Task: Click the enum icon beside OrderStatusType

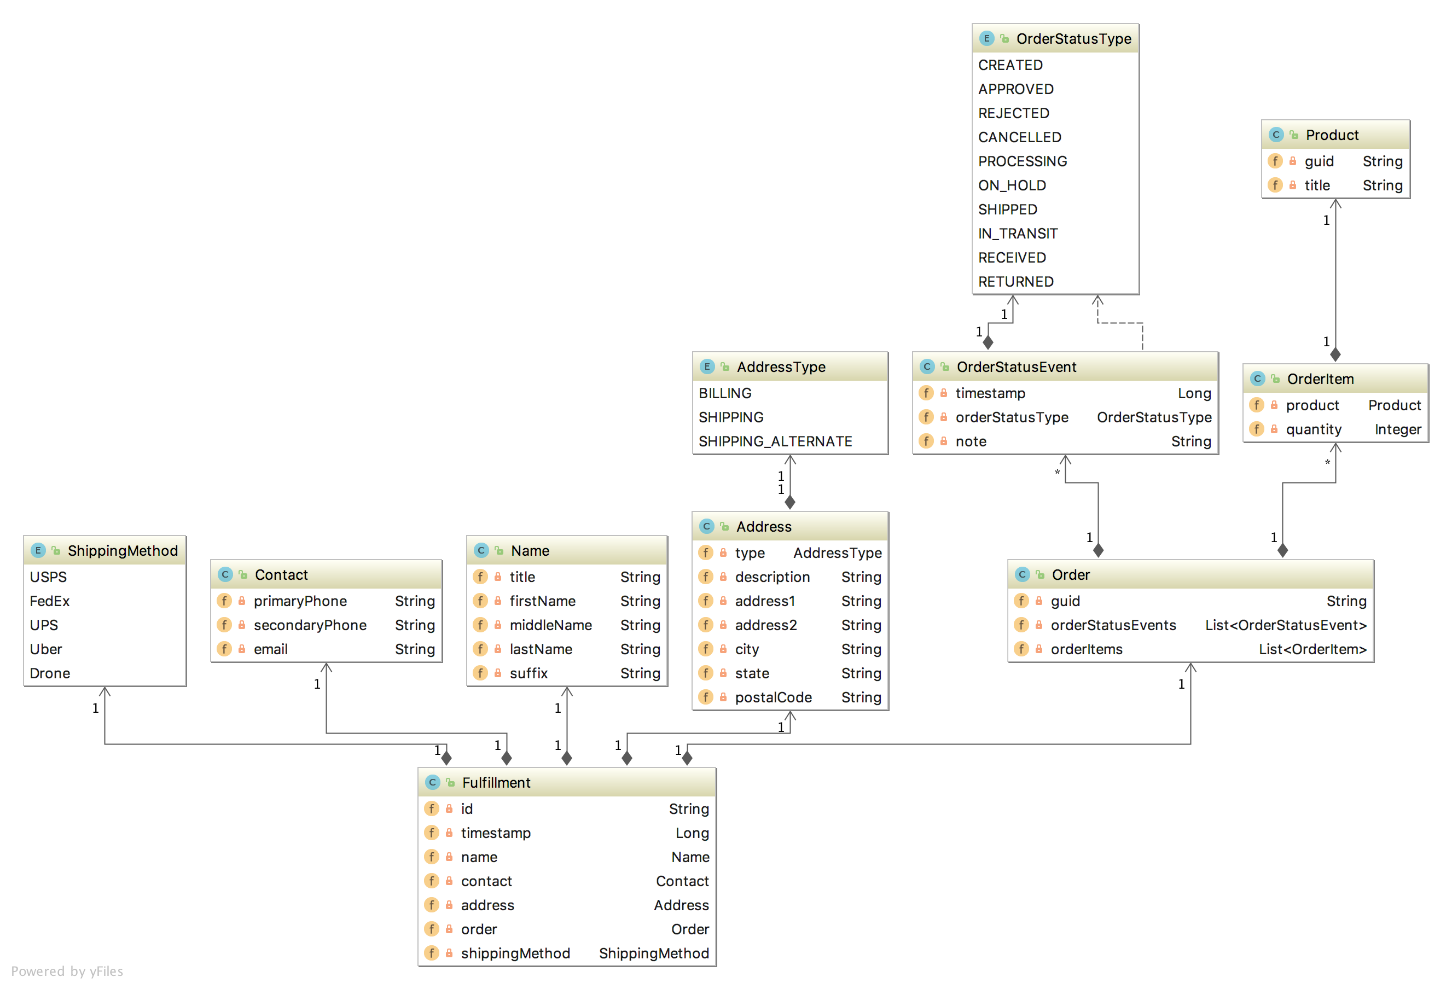Action: [986, 39]
